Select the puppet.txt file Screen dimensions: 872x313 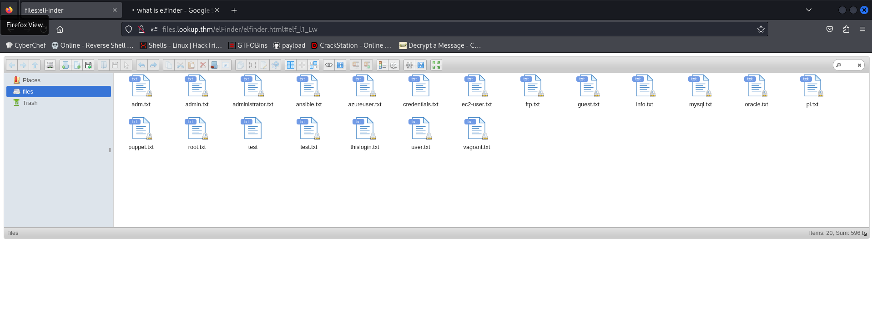coord(141,134)
